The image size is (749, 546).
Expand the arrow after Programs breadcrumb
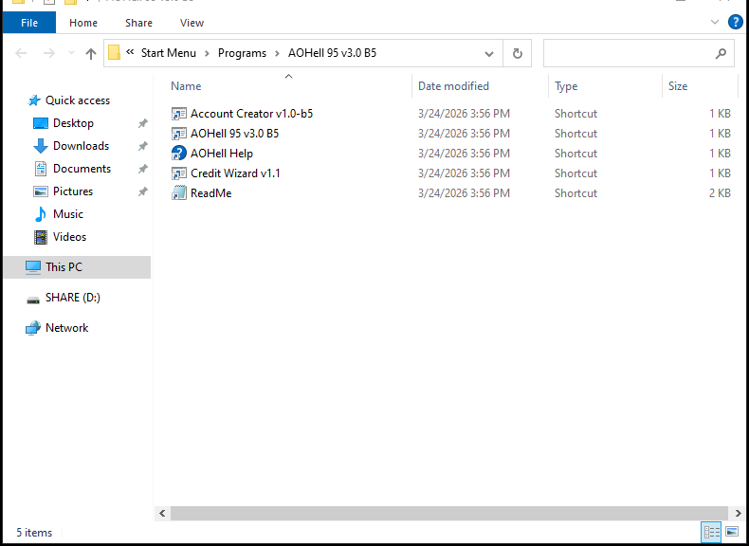[277, 53]
